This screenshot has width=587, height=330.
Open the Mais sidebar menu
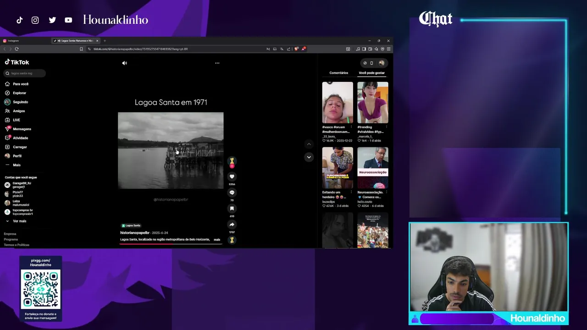13,165
